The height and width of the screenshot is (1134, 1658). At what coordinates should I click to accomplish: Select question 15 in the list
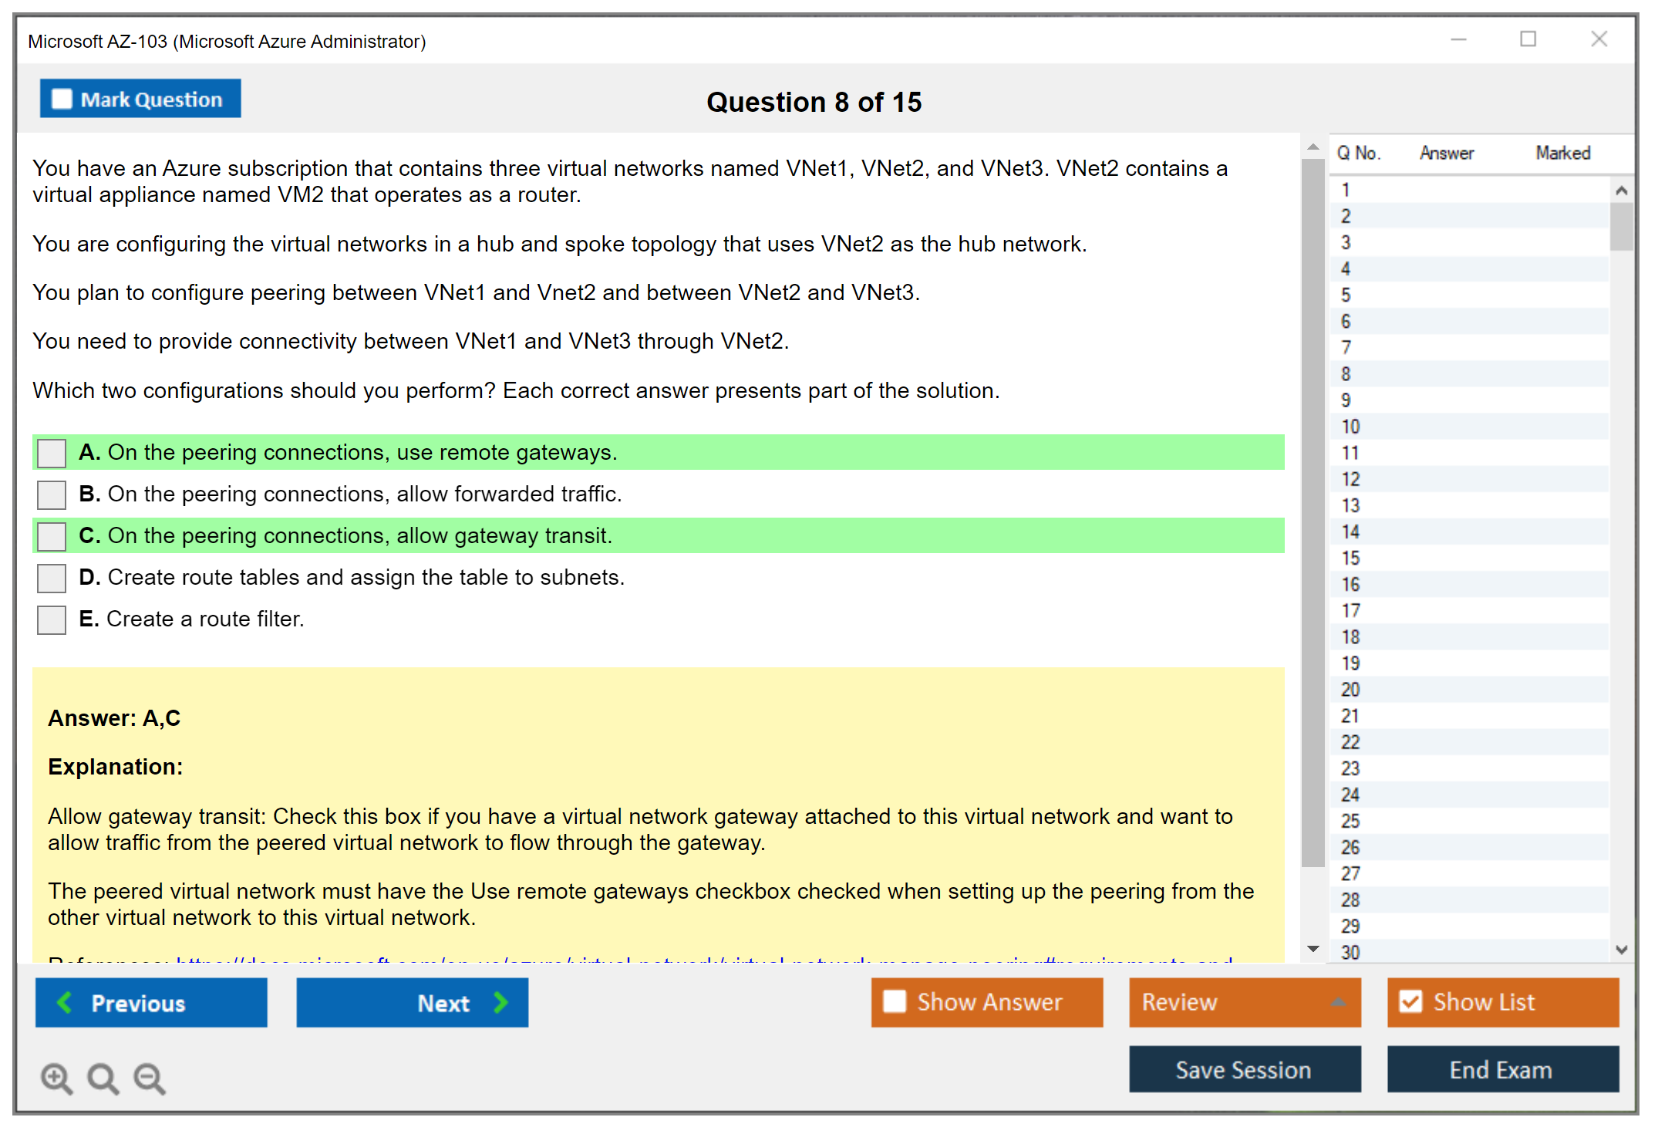(x=1350, y=558)
